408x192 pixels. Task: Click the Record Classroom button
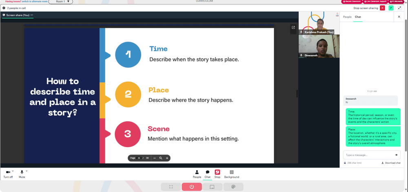pos(352,2)
